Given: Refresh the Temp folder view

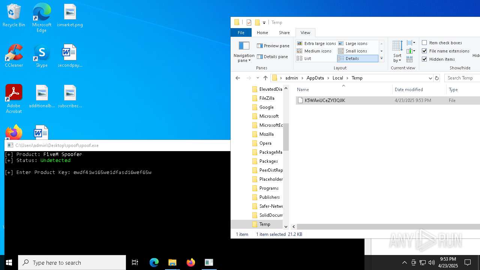Looking at the screenshot, I should (436, 78).
